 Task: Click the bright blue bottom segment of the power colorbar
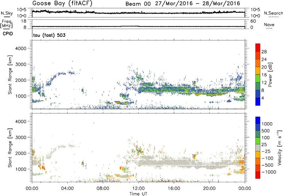258,102
